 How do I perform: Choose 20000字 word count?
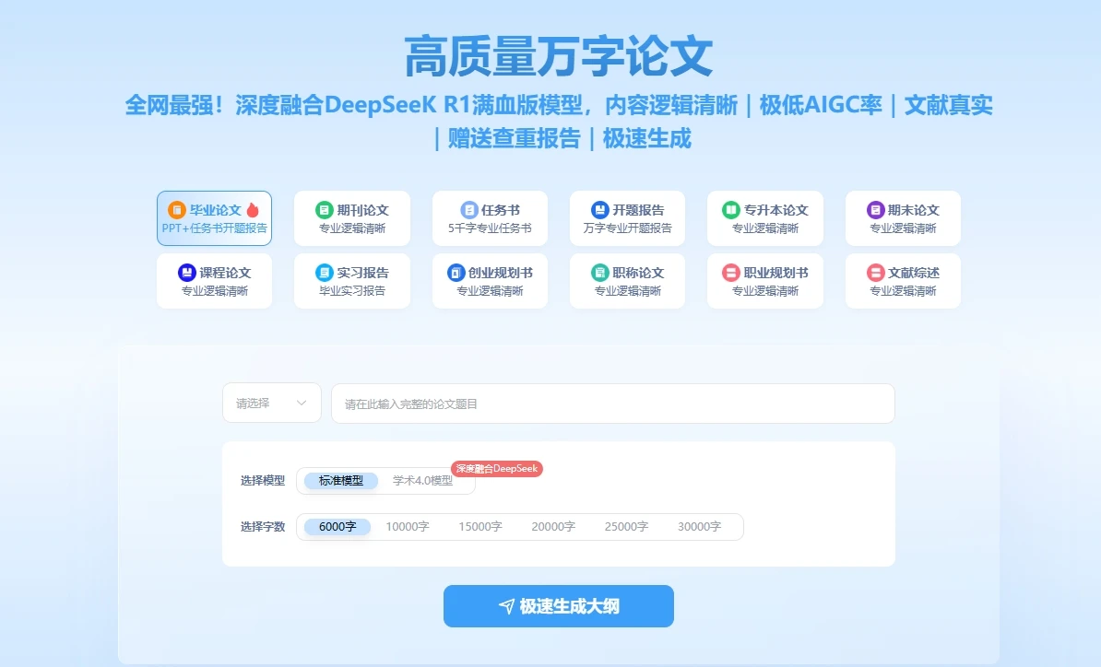(553, 527)
